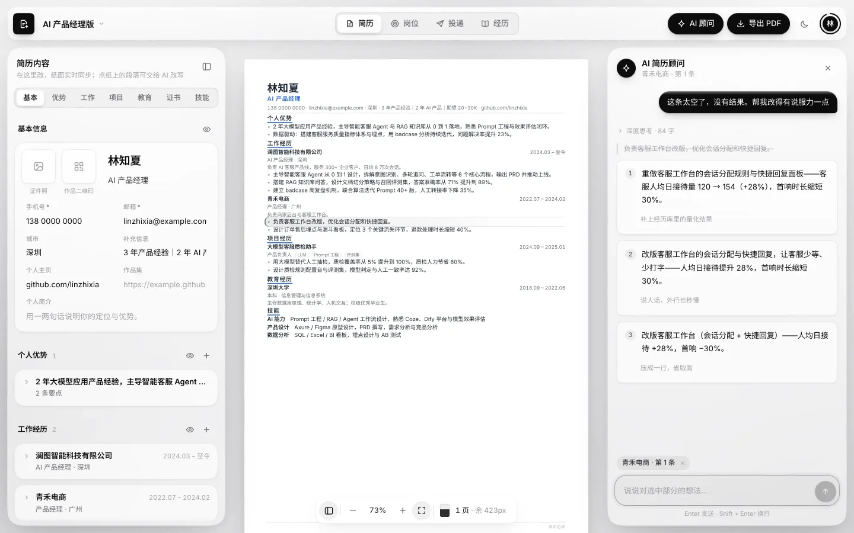Upload a 证件照 photo placeholder
854x533 pixels.
(x=39, y=166)
